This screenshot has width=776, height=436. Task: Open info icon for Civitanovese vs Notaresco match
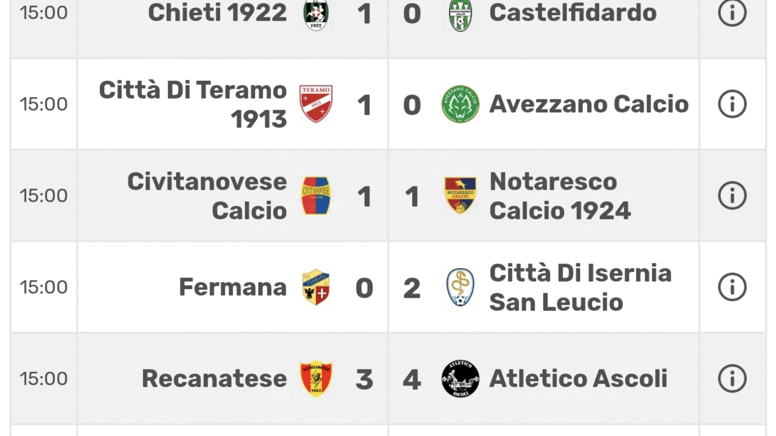(x=732, y=196)
